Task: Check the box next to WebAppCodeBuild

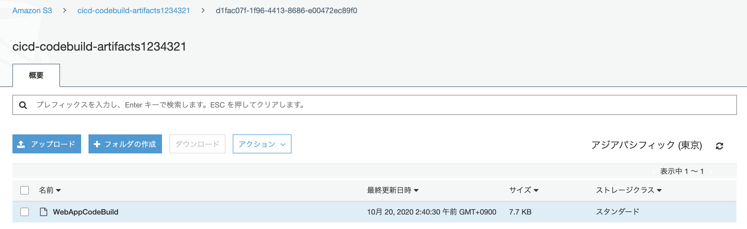Action: (x=25, y=212)
